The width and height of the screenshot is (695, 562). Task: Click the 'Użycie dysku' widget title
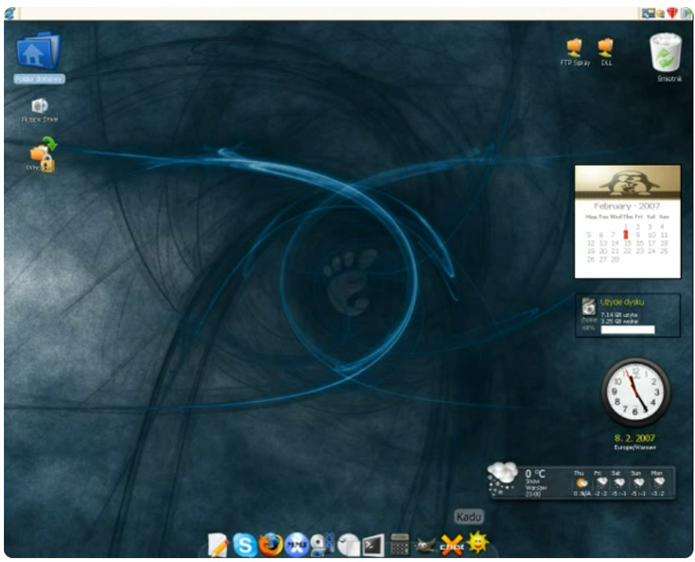[x=622, y=302]
